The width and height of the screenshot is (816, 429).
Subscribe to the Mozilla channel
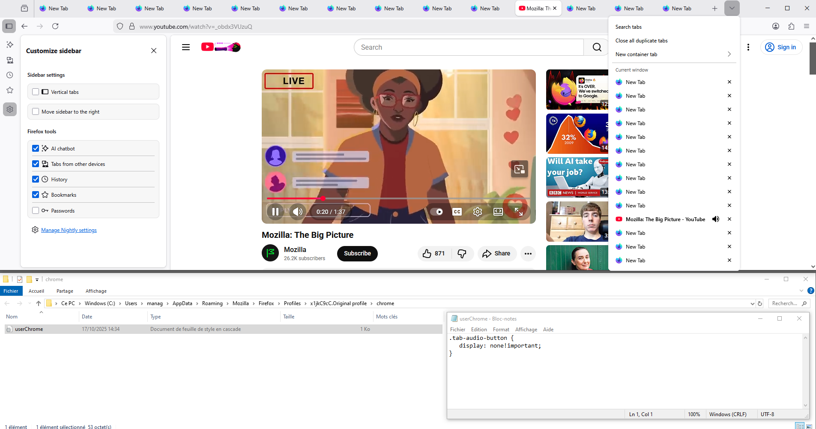click(x=357, y=253)
